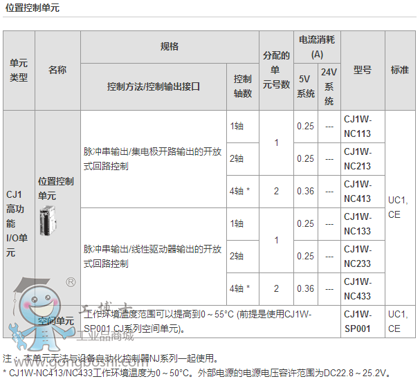
Task: Click 0.25 current value in NC133 row
Action: tap(305, 223)
